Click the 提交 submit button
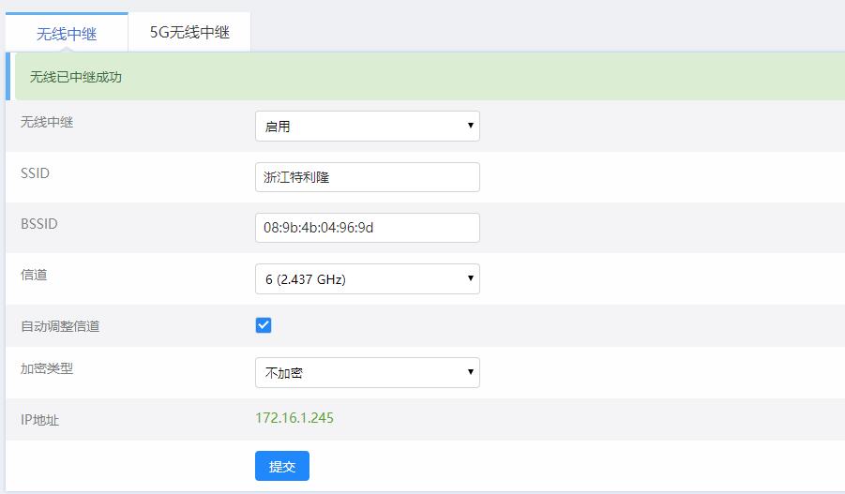 point(282,466)
